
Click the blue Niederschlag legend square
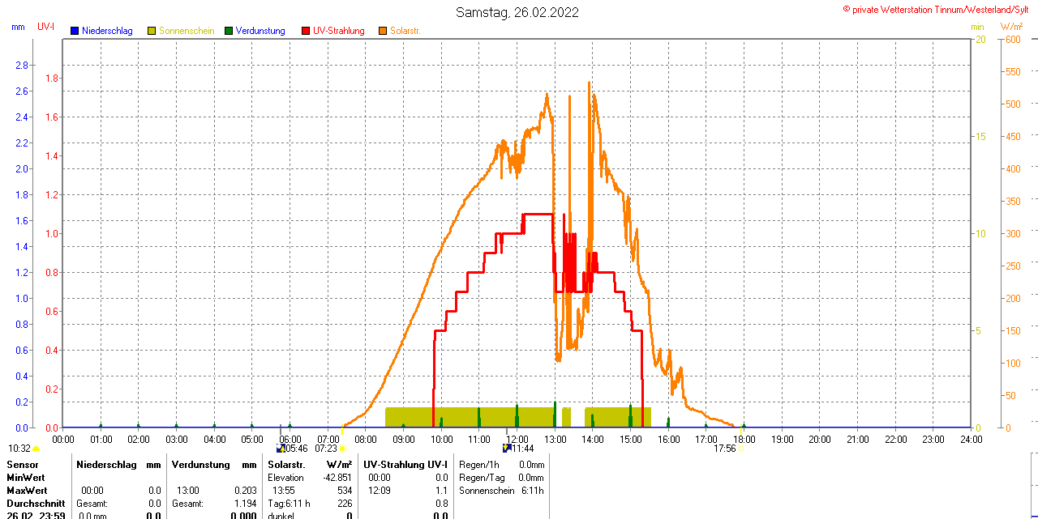[x=75, y=31]
